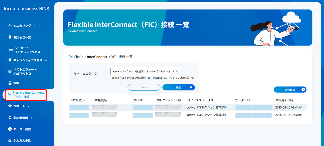Click the お知らせ一覧 bell icon
The height and width of the screenshot is (146, 324).
[x=10, y=37]
